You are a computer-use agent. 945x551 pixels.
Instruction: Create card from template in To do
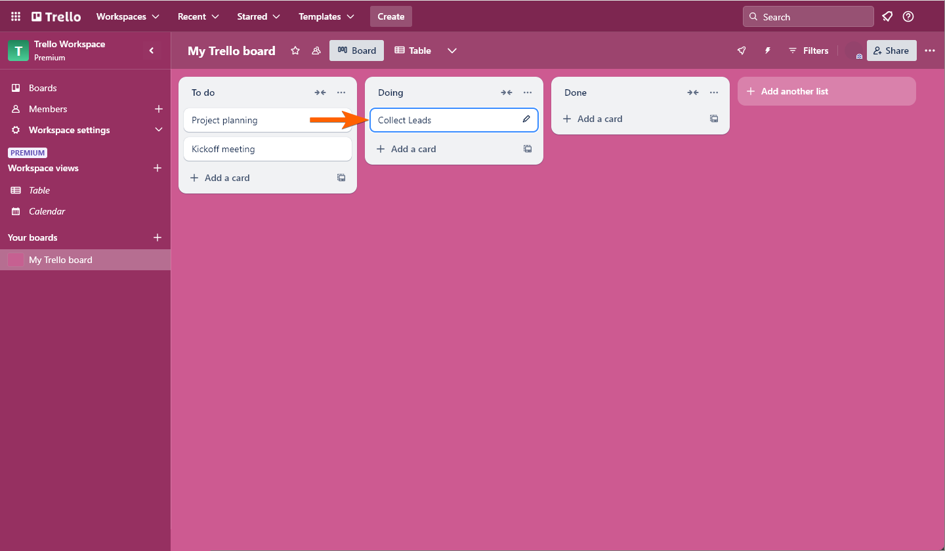pyautogui.click(x=341, y=178)
